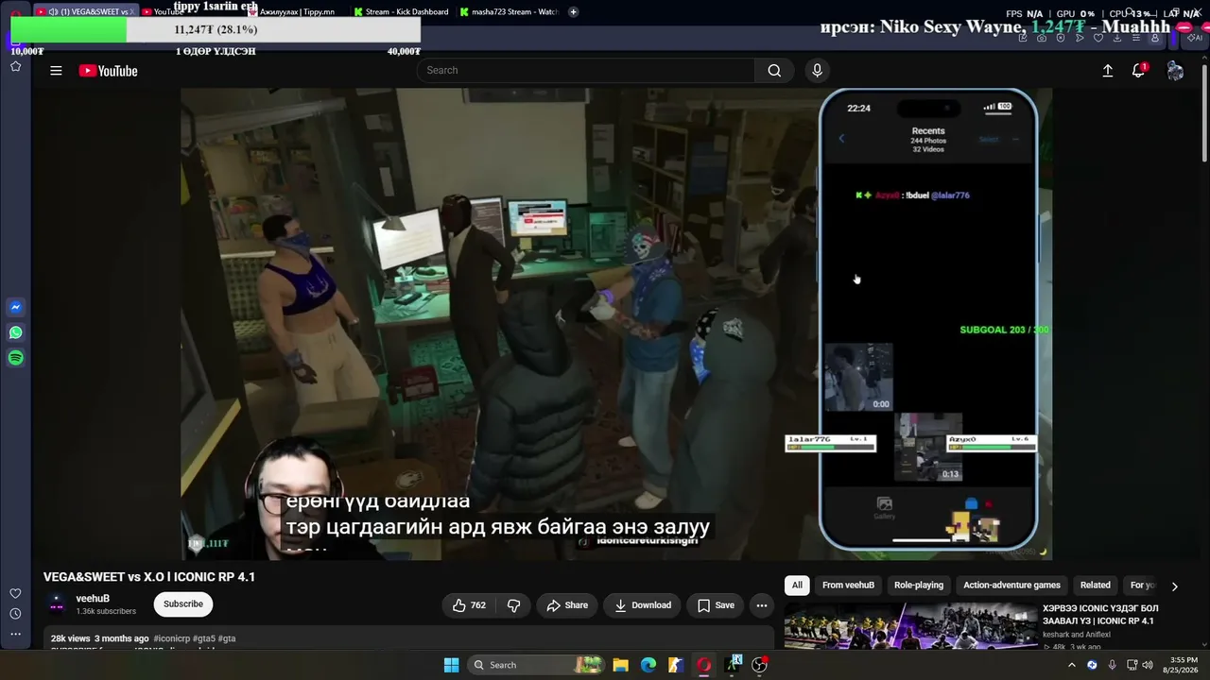Open the Windows Start menu
Image resolution: width=1210 pixels, height=680 pixels.
pos(452,665)
